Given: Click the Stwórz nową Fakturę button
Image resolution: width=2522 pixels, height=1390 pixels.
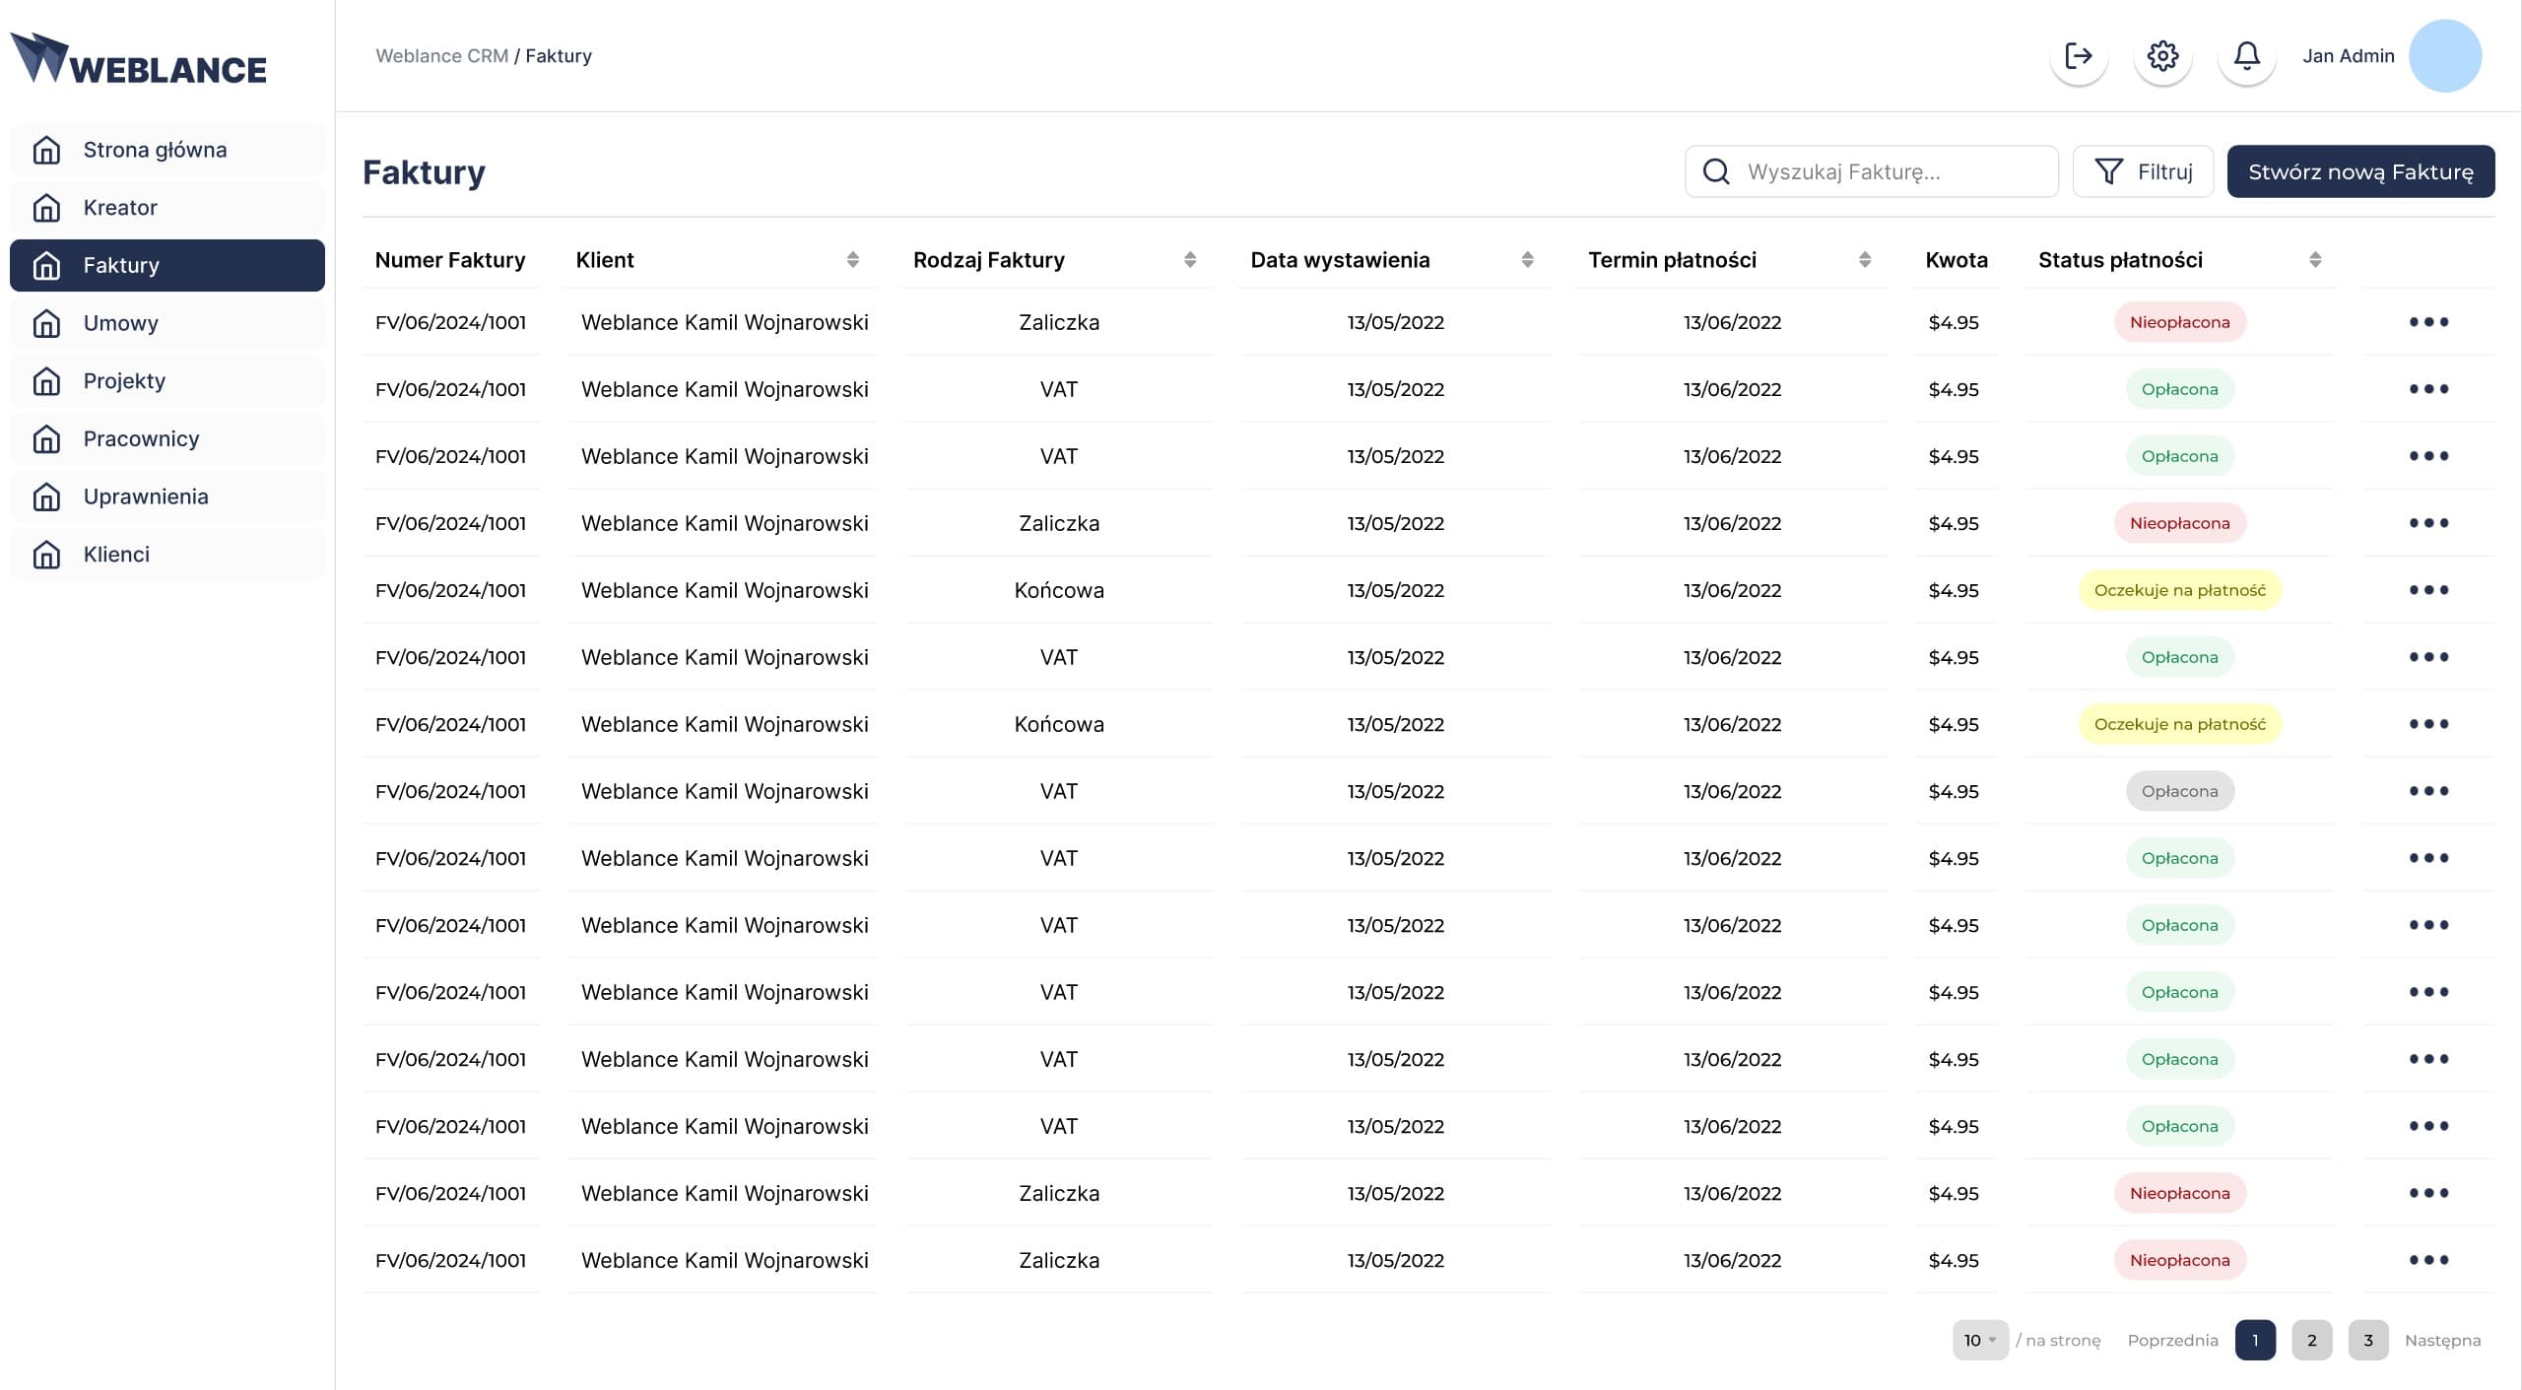Looking at the screenshot, I should pos(2360,171).
